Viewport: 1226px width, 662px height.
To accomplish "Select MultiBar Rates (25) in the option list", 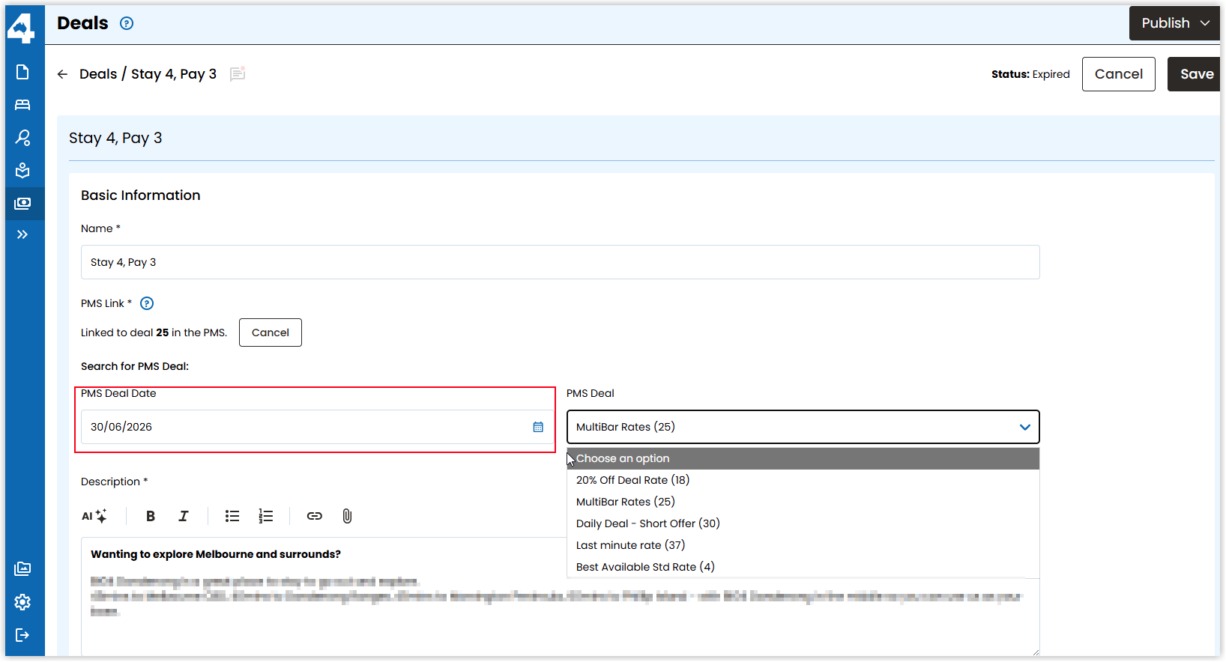I will point(803,502).
